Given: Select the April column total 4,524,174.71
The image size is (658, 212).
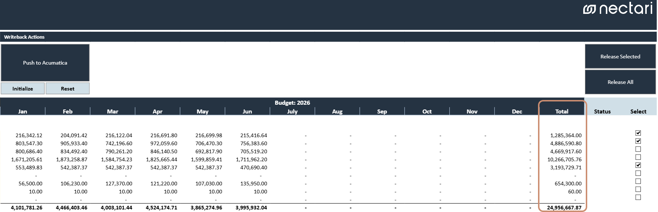Looking at the screenshot, I should click(162, 208).
